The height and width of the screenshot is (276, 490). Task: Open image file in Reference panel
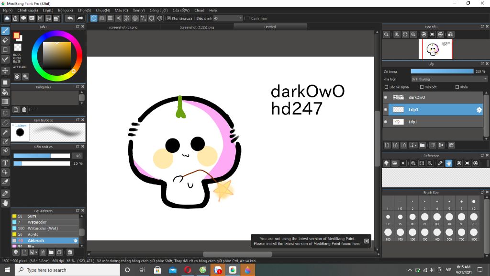click(395, 163)
